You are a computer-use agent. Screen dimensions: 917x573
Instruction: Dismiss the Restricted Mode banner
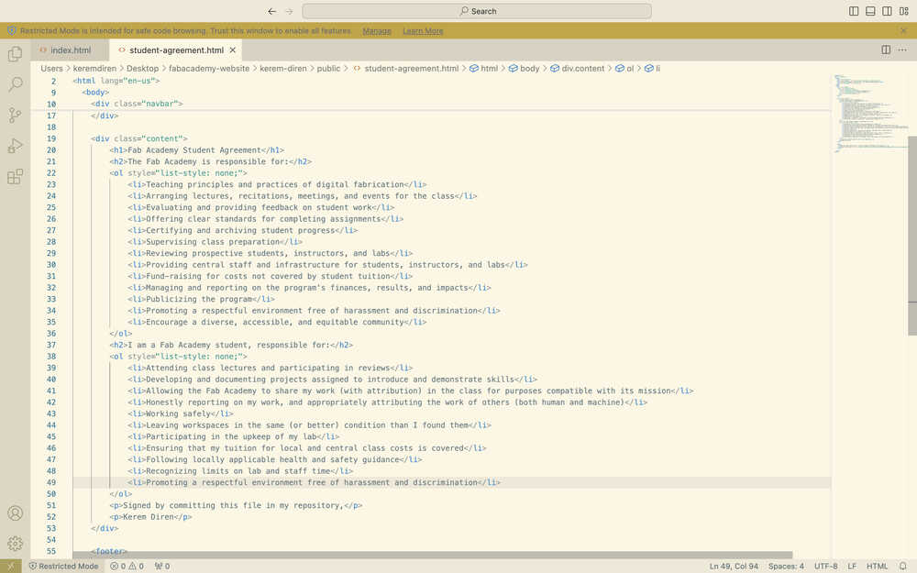coord(903,30)
